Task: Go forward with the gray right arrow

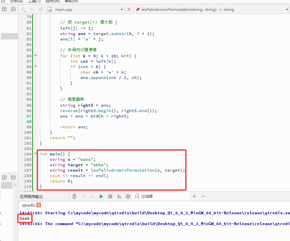Action: [x=32, y=9]
